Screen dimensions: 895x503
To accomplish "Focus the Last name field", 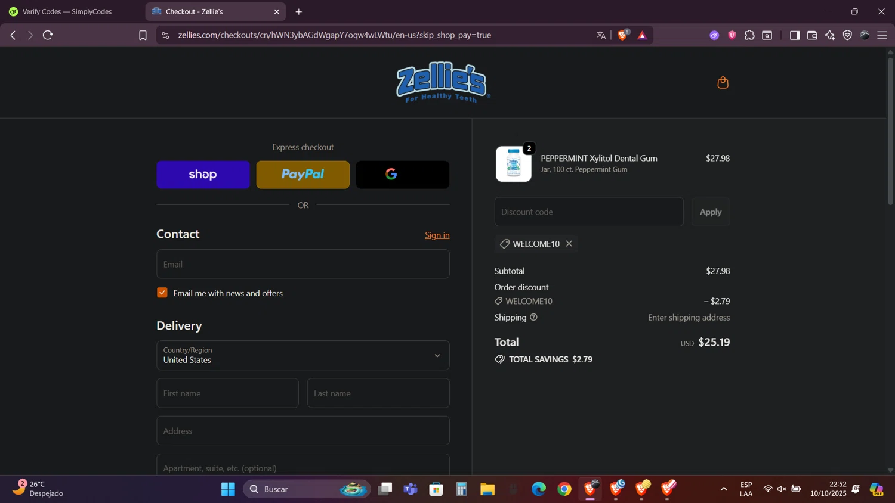I will tap(378, 393).
